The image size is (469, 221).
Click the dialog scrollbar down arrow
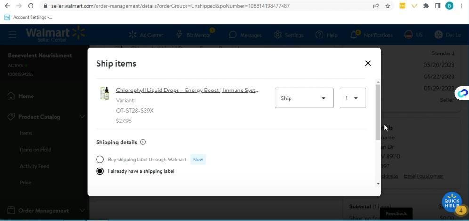tap(378, 184)
